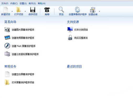
Task: Click the 新建项目 blank page toolbar icon
Action: 6,10
